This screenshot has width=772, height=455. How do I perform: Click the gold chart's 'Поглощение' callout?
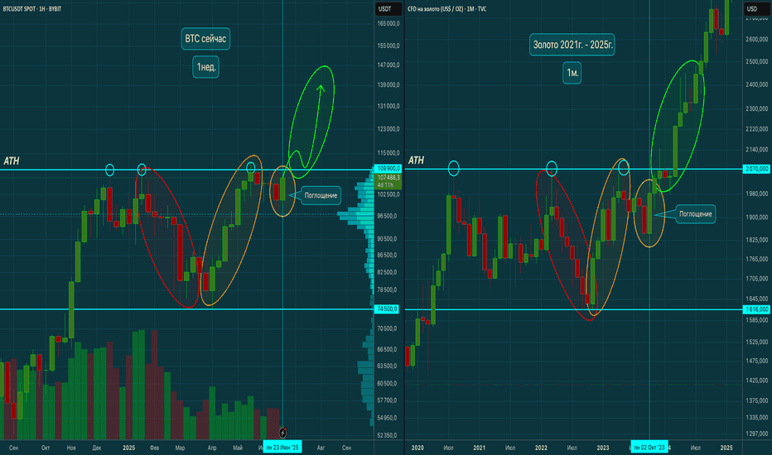click(x=695, y=214)
